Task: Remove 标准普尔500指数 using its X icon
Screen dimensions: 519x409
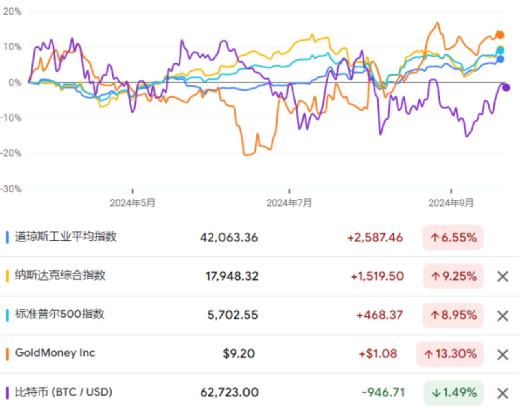Action: (x=502, y=316)
